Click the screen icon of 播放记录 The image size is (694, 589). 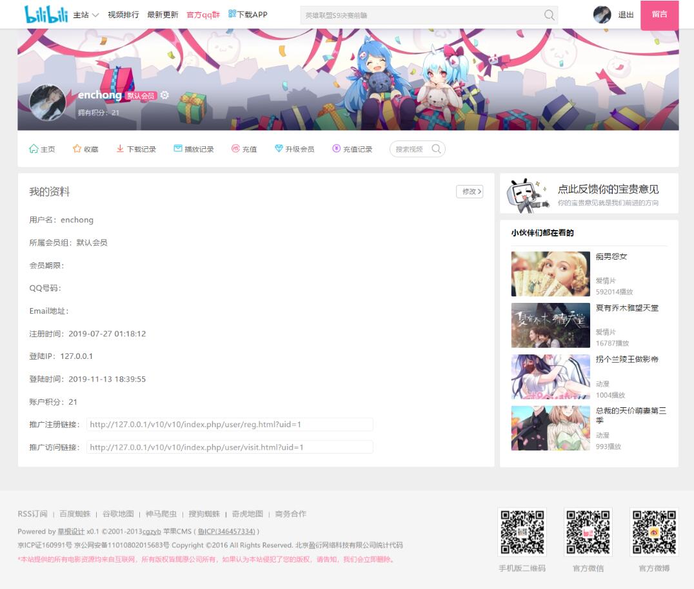click(178, 149)
